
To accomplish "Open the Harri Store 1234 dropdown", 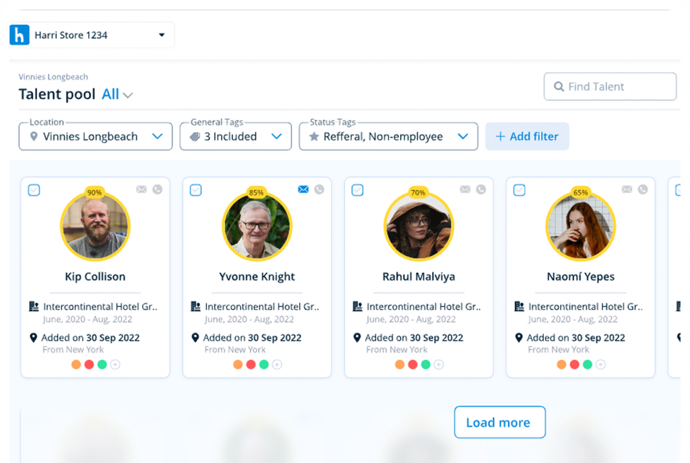I will tap(162, 35).
